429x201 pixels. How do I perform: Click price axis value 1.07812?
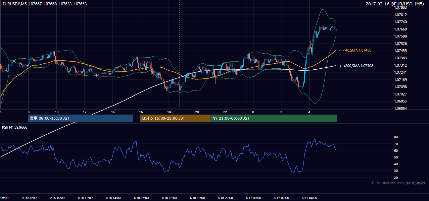(x=401, y=15)
